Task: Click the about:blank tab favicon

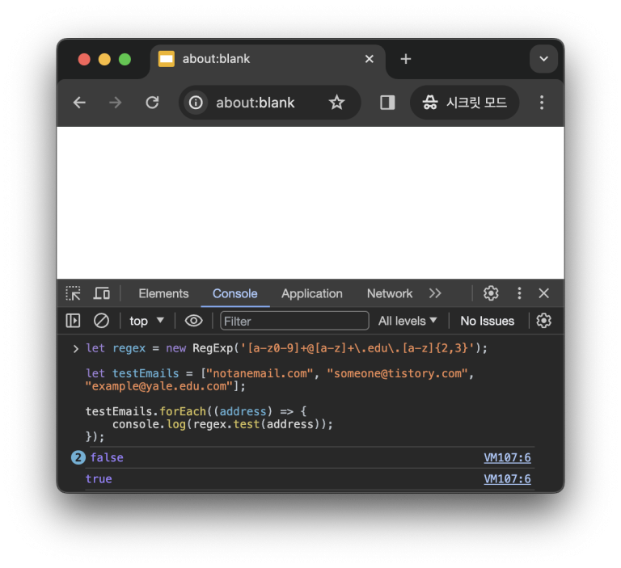Action: point(167,59)
